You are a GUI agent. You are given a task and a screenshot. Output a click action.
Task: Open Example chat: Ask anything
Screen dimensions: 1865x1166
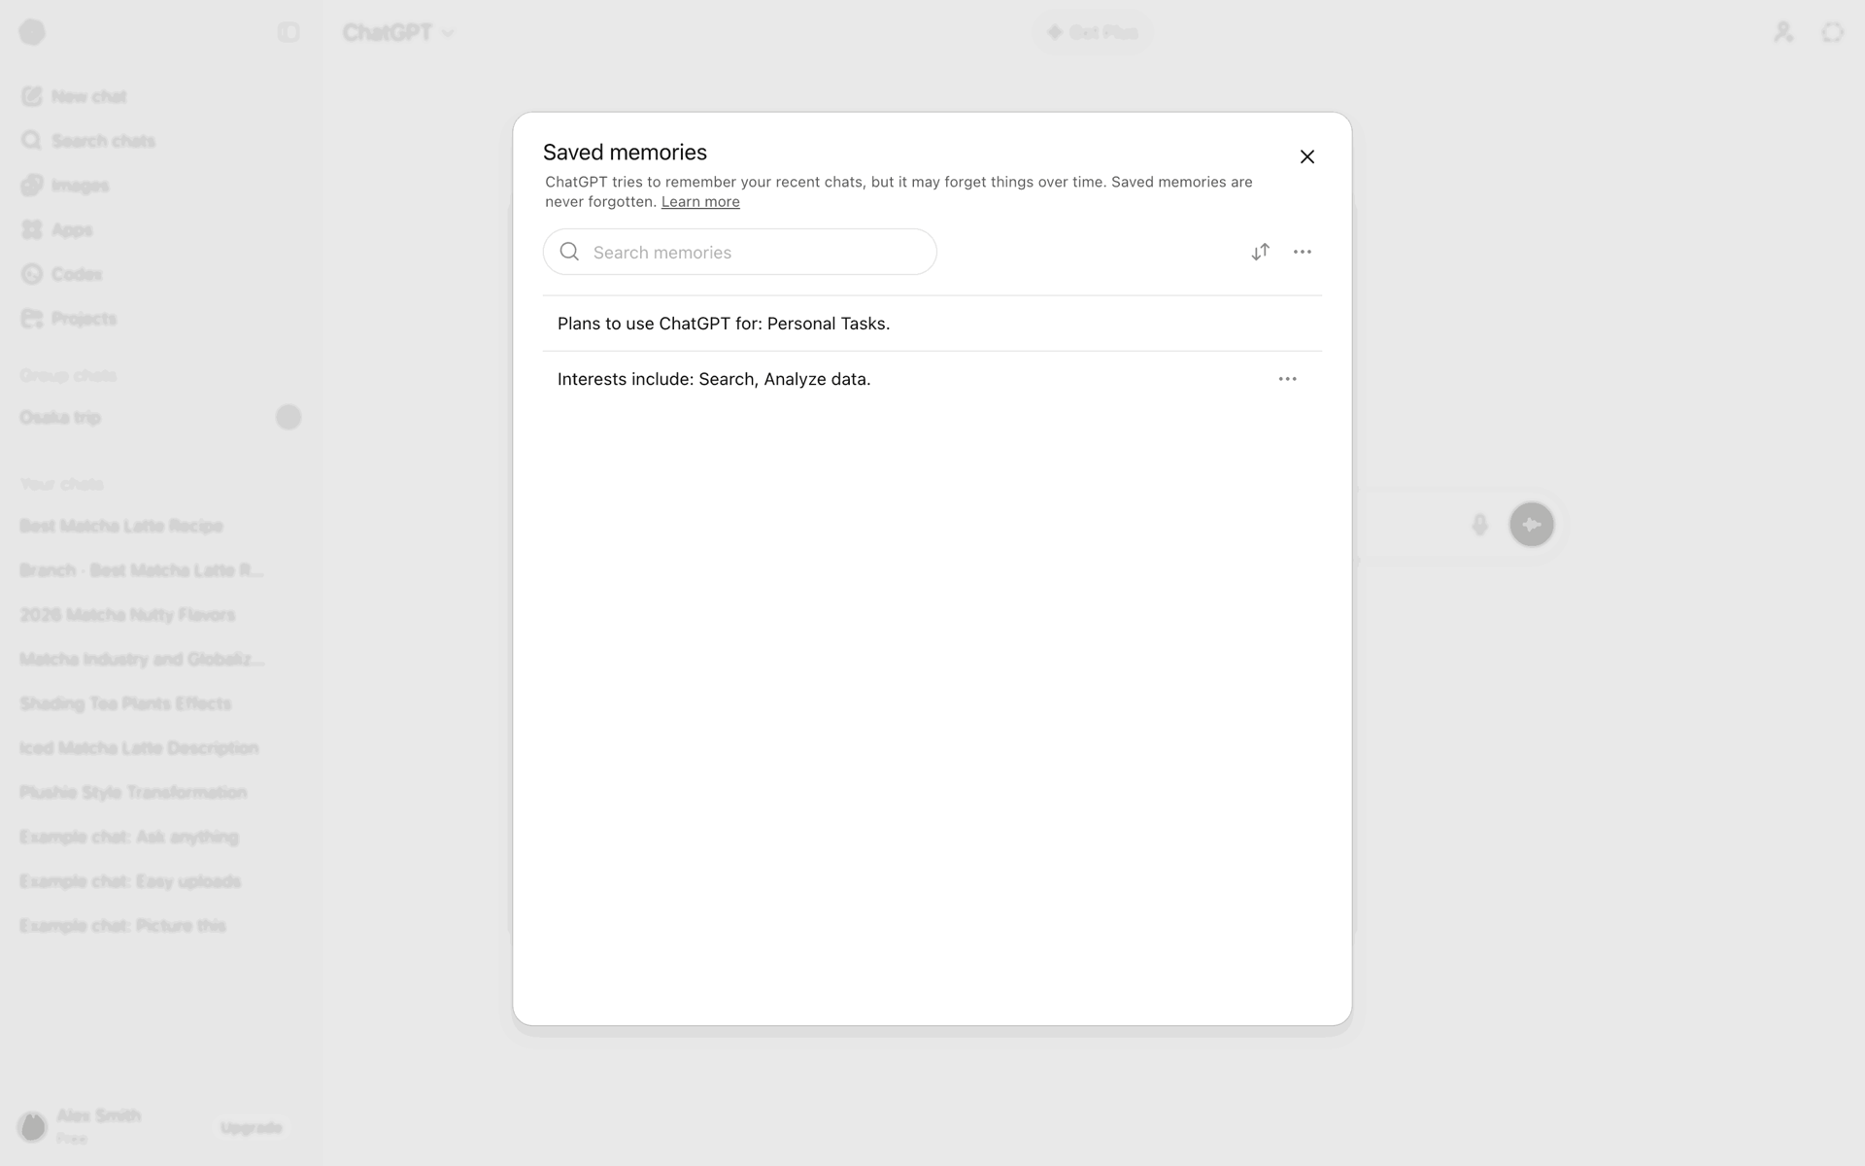click(160, 837)
